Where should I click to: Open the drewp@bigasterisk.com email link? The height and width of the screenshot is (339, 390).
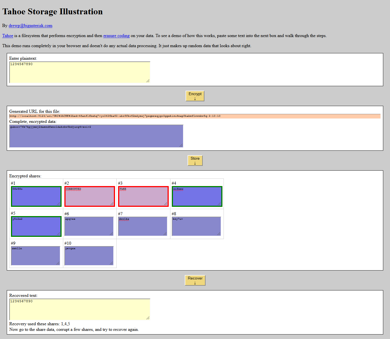30,26
